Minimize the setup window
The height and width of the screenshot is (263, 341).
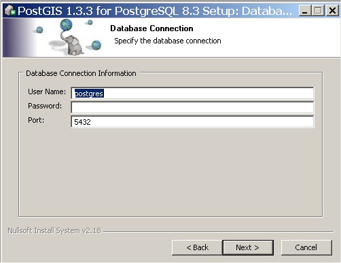(x=305, y=11)
